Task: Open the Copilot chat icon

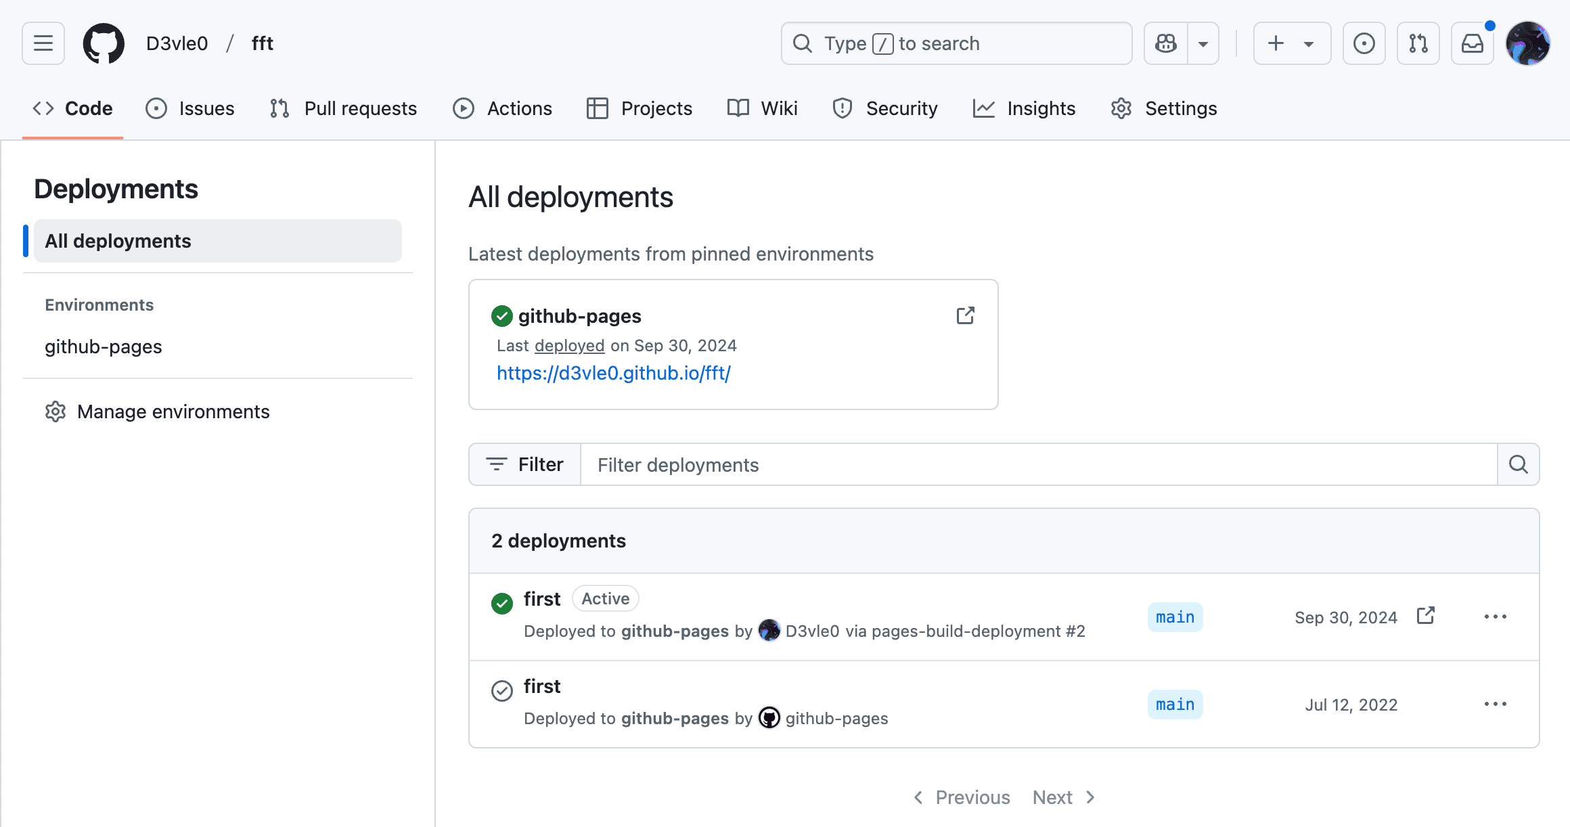Action: (1166, 43)
